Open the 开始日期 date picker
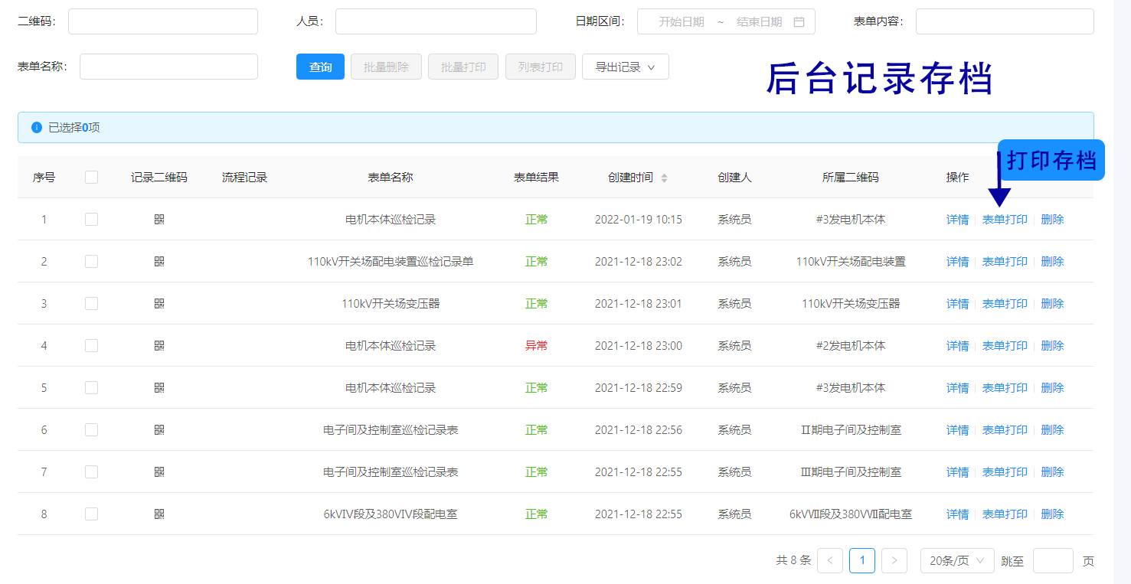The height and width of the screenshot is (584, 1131). point(681,22)
